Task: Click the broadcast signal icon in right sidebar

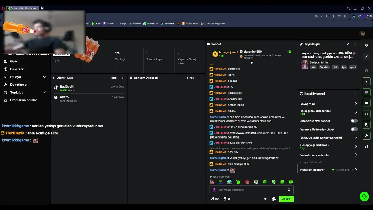Action: coord(366,114)
